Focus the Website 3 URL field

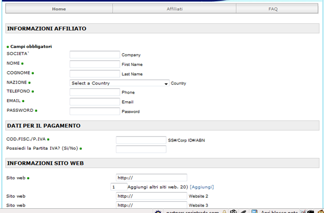point(151,205)
